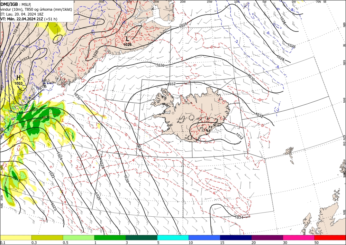Click the '1020' isobar label
Image resolution: width=346 pixels, height=245 pixels.
54,206
